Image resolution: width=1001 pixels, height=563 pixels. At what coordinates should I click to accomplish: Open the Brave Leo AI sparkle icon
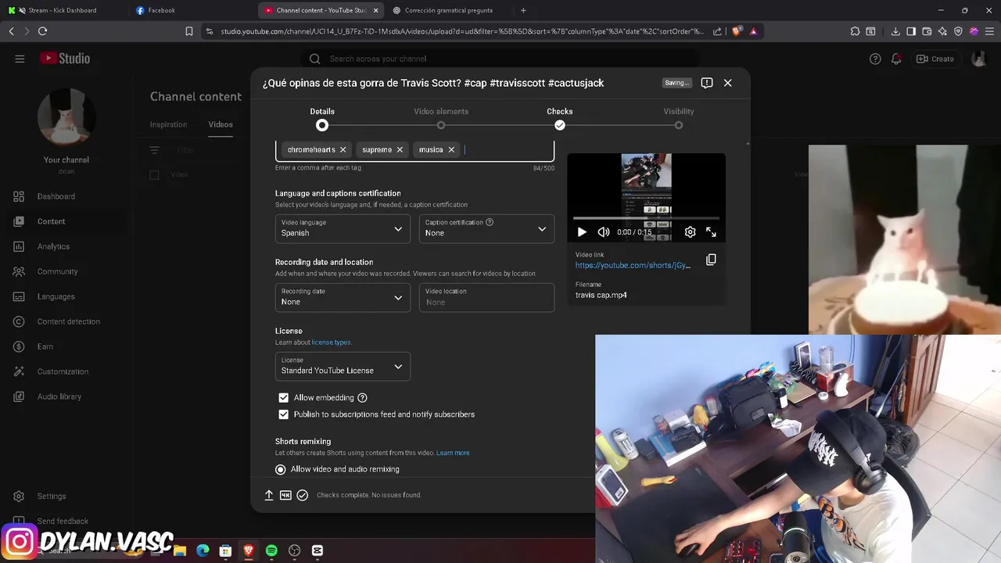pyautogui.click(x=942, y=31)
